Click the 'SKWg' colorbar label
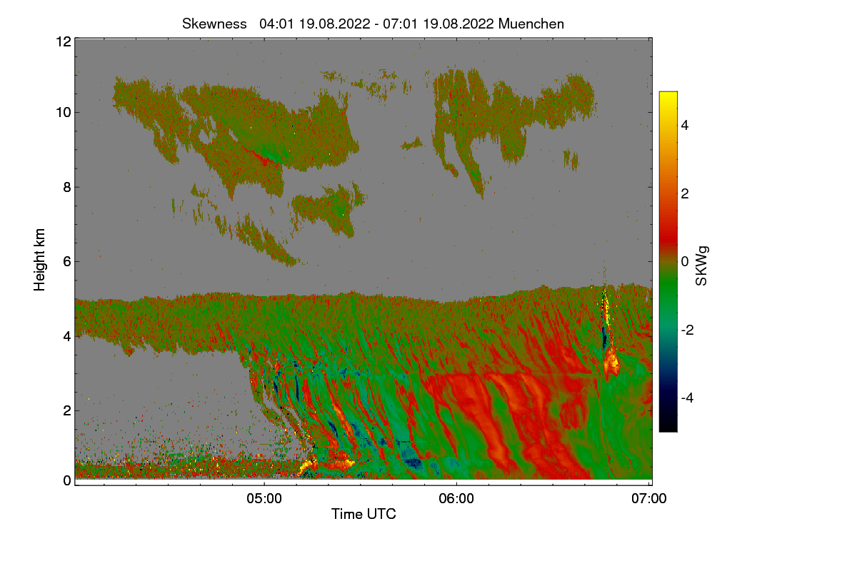 pos(701,266)
